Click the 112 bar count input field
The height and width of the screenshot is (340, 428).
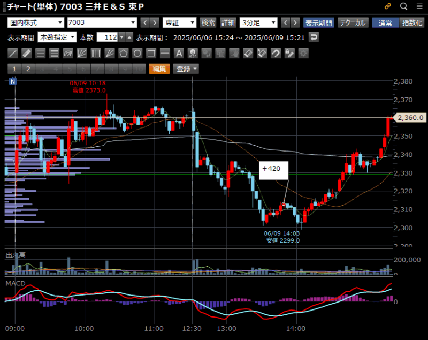pyautogui.click(x=108, y=37)
